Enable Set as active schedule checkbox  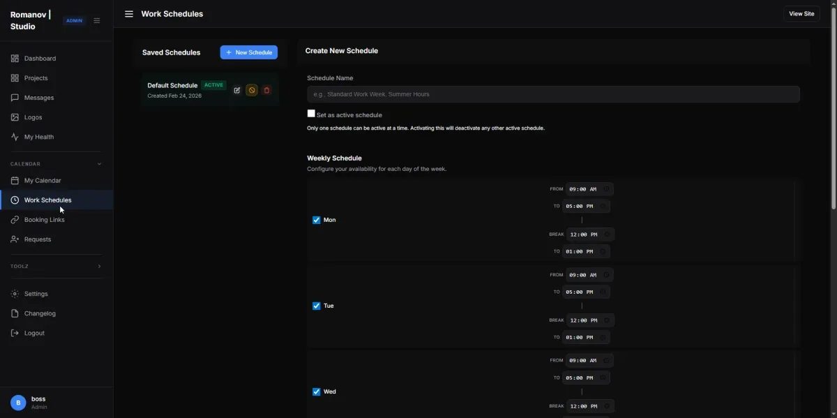(x=311, y=114)
